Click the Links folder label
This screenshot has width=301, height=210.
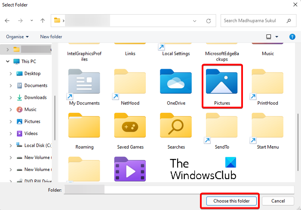tap(130, 54)
